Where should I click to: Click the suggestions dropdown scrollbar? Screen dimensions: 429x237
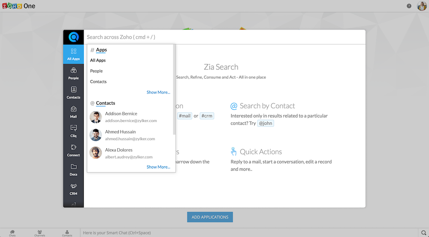pyautogui.click(x=174, y=90)
